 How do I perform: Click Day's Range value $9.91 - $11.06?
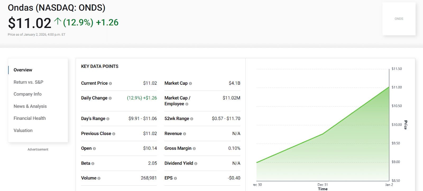pos(143,118)
